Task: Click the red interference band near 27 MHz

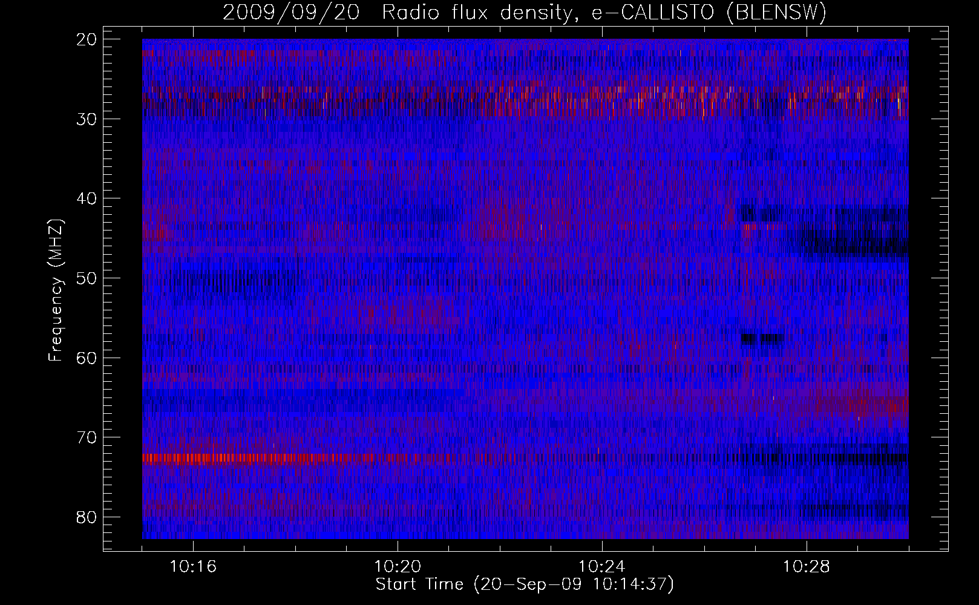Action: 525,100
